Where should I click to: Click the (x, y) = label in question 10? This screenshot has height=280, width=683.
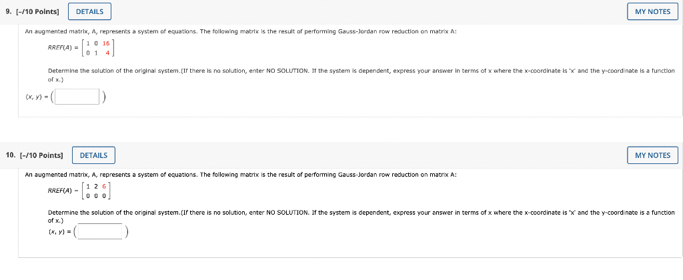pos(59,232)
